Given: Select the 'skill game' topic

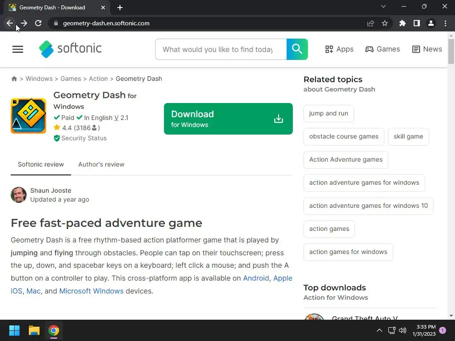Looking at the screenshot, I should 408,137.
